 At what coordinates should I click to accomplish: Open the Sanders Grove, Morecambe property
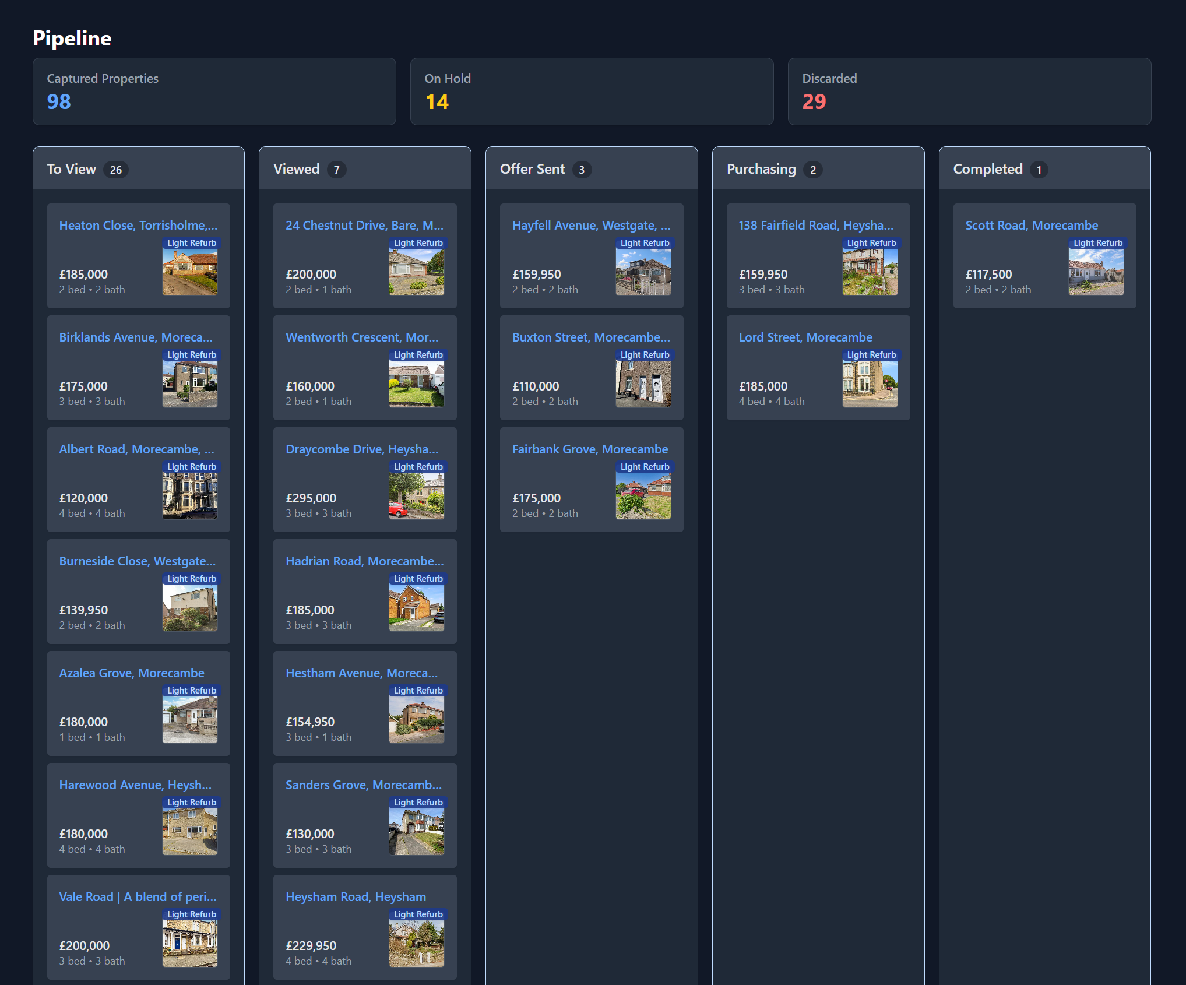click(364, 785)
